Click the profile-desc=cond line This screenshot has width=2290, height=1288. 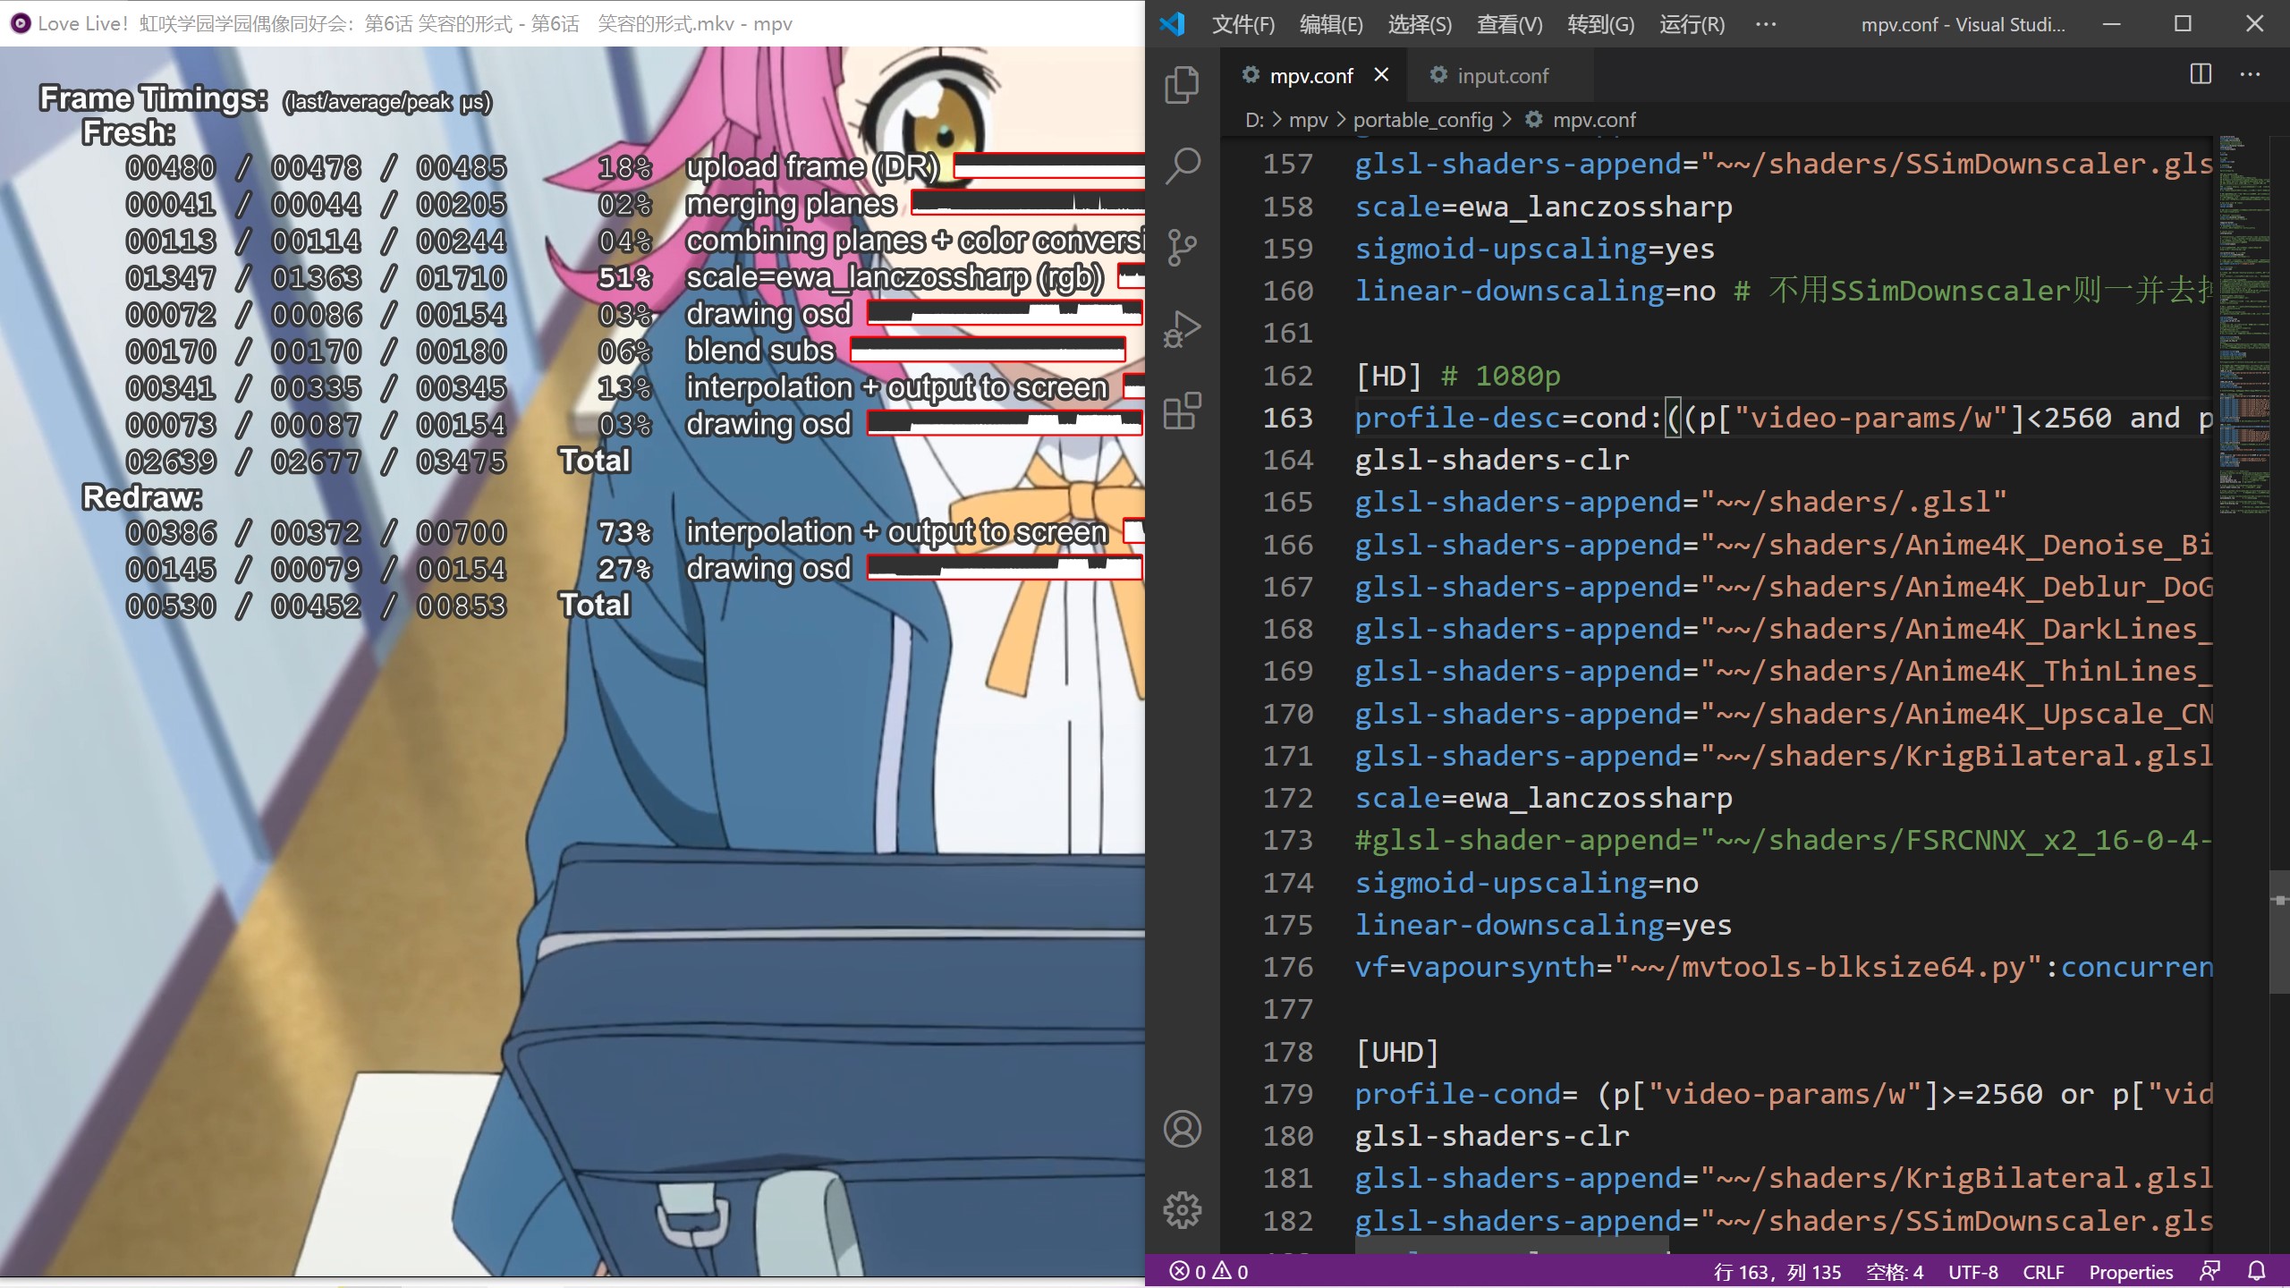(x=1784, y=418)
